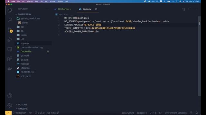Open the File menu
Screen dimensions: 206x115
point(19,1)
